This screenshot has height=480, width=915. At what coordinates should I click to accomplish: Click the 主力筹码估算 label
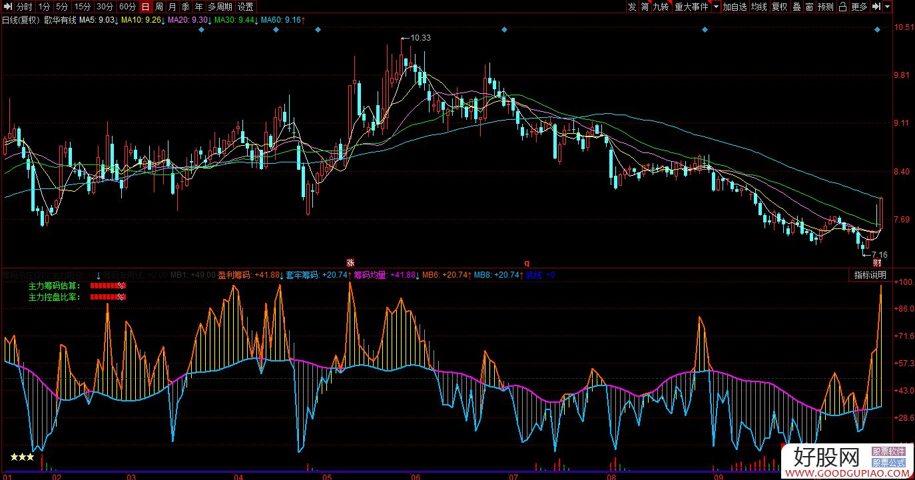coord(53,286)
